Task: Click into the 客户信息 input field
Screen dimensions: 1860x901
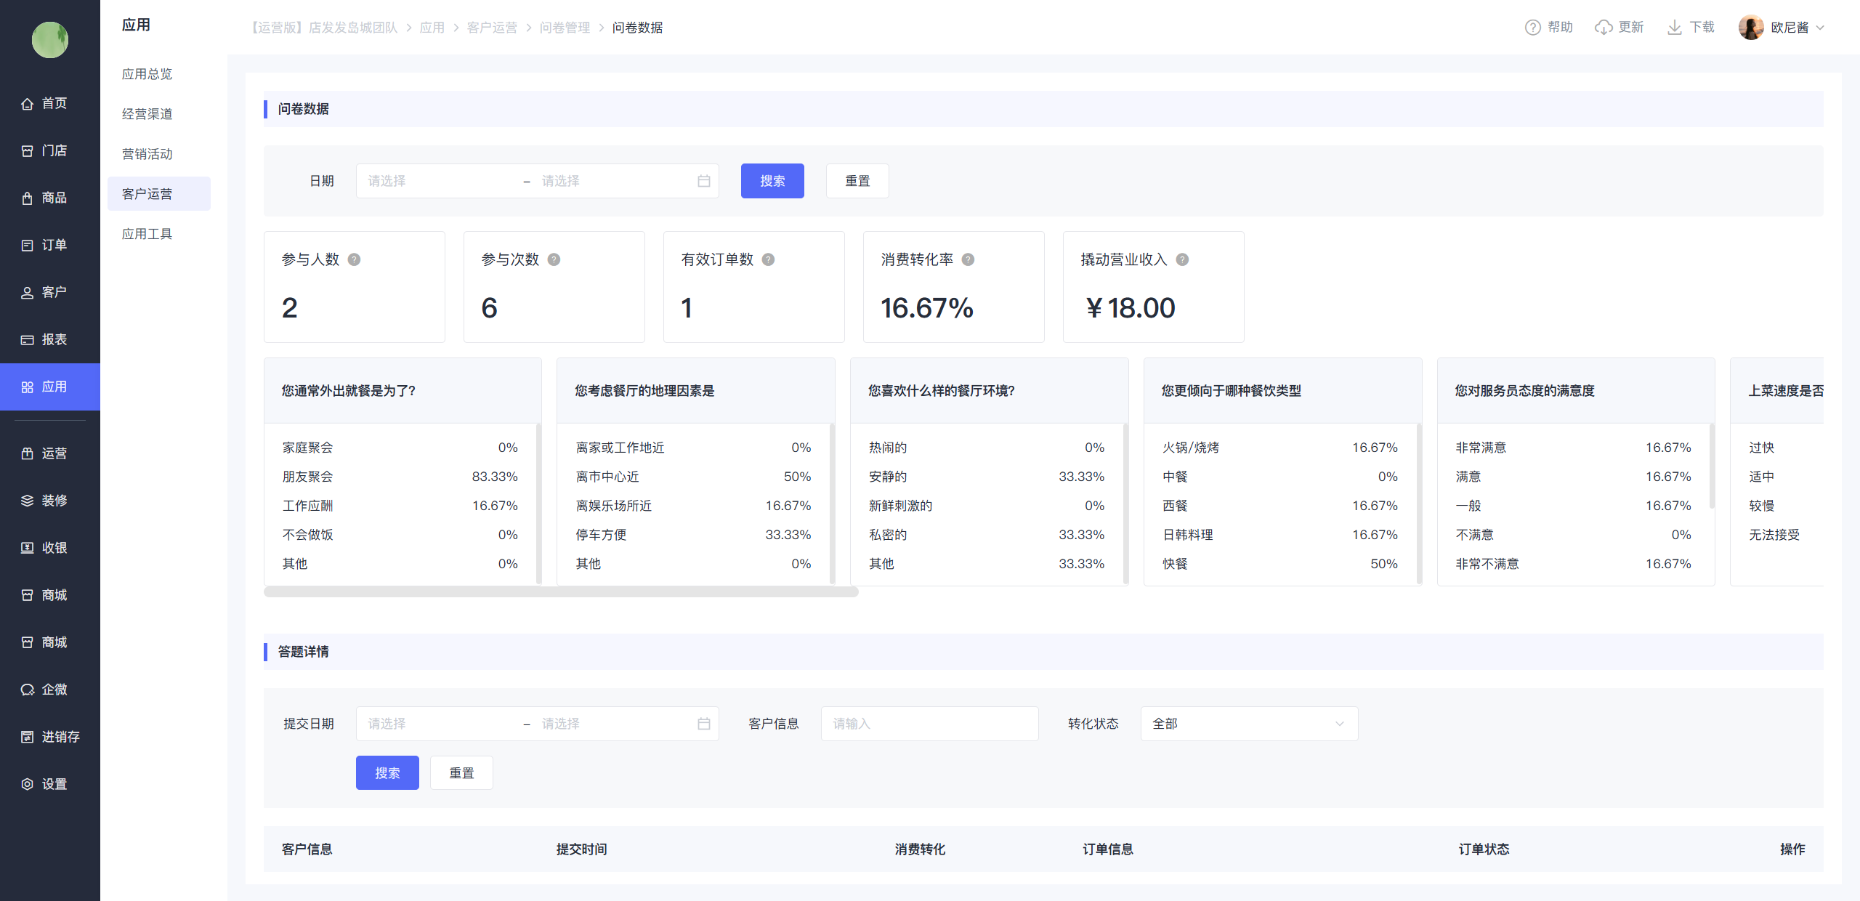Action: coord(929,724)
